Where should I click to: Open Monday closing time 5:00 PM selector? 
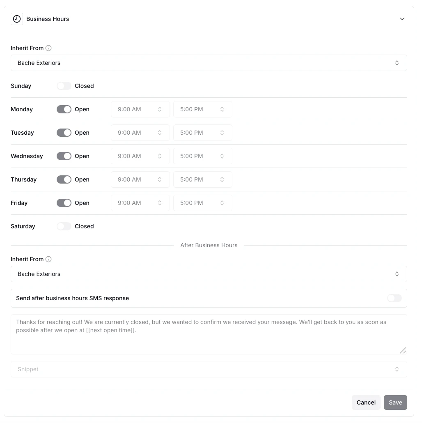coord(203,109)
